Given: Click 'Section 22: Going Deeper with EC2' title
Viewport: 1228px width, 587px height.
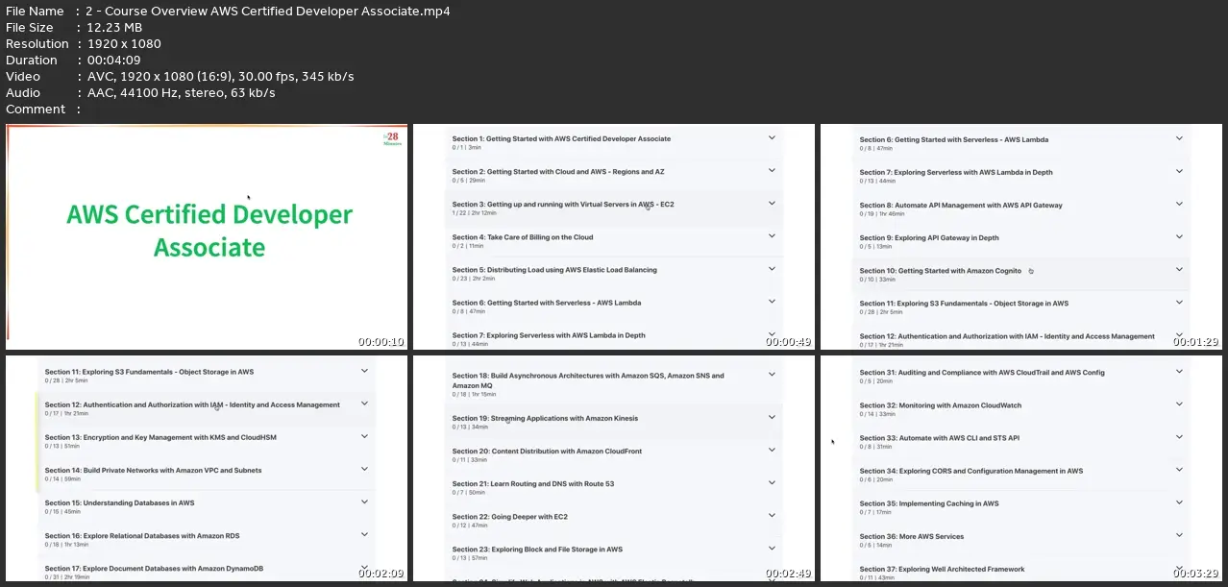Looking at the screenshot, I should tap(509, 517).
